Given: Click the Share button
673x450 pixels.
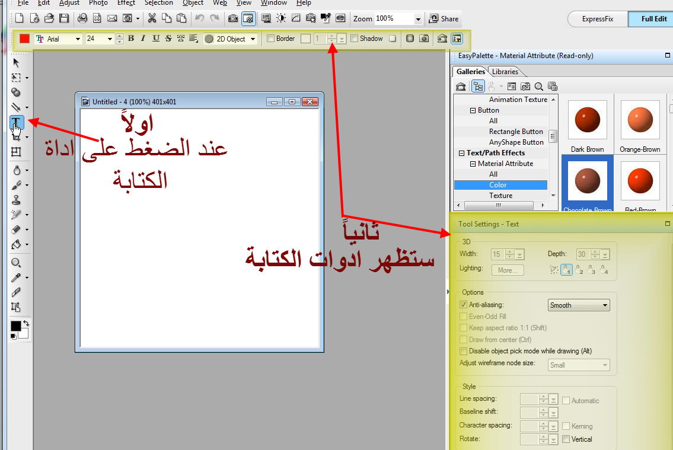Looking at the screenshot, I should [x=444, y=18].
